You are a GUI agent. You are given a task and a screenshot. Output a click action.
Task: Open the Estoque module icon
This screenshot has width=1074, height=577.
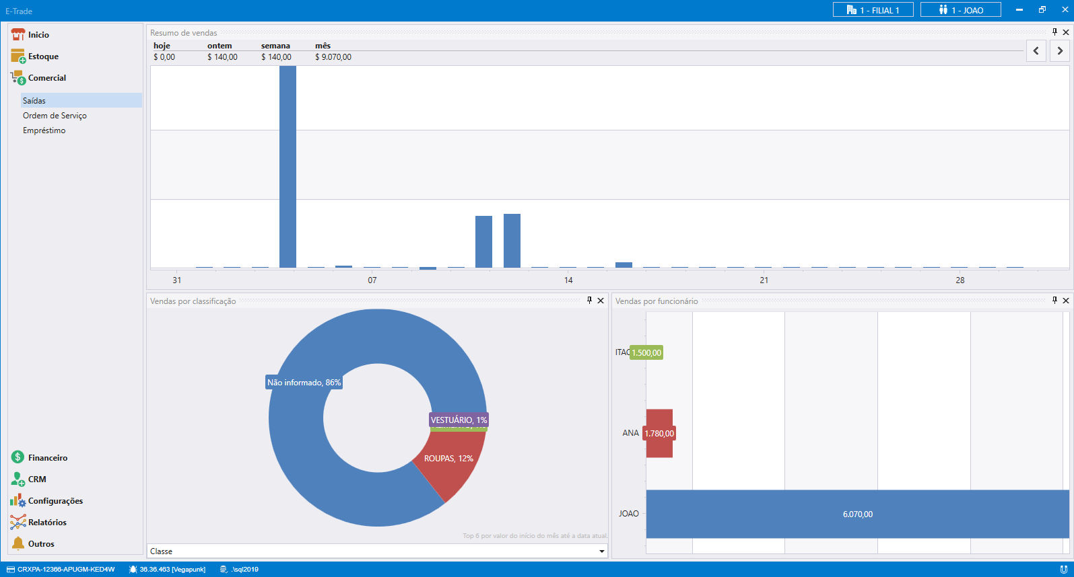[18, 56]
